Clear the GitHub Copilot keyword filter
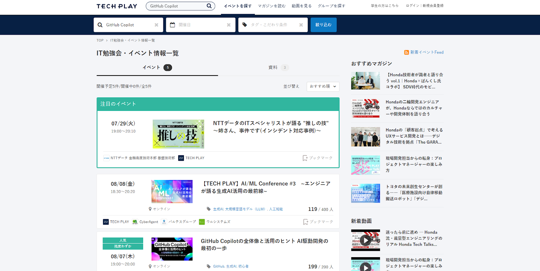This screenshot has height=271, width=540. [157, 25]
